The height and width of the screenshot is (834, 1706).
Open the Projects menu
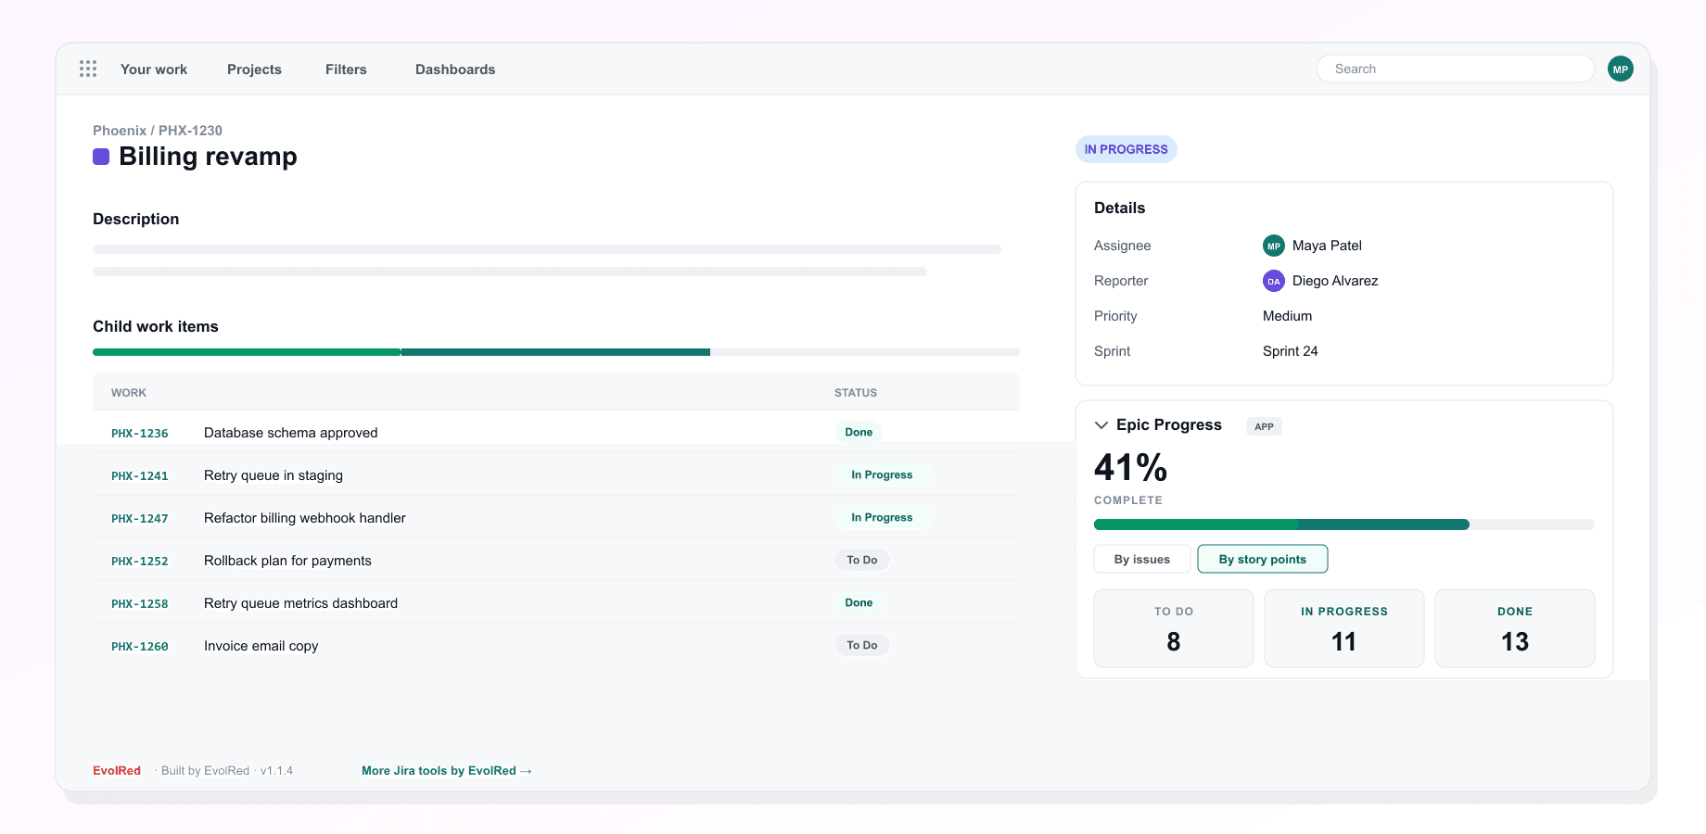(254, 69)
